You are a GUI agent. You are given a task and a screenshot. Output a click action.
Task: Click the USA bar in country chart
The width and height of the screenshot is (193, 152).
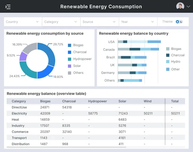pyautogui.click(x=139, y=42)
